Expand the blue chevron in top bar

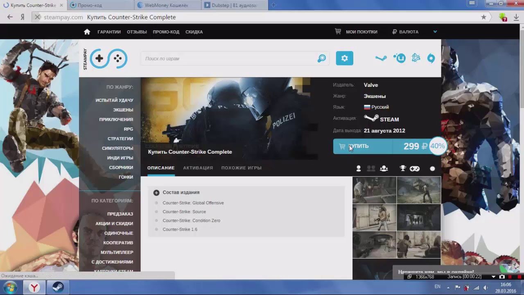pos(435,32)
